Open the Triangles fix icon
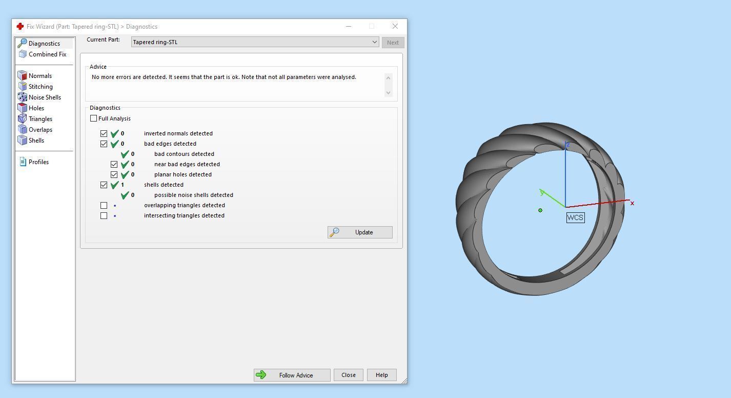This screenshot has width=731, height=398. click(22, 119)
